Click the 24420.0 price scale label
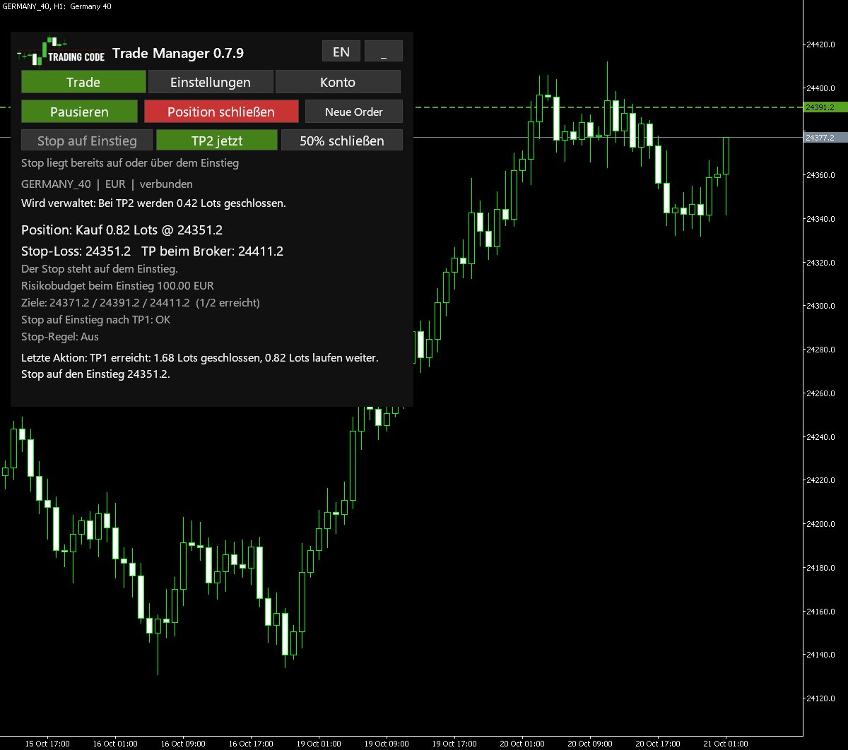This screenshot has height=750, width=848. pyautogui.click(x=820, y=44)
